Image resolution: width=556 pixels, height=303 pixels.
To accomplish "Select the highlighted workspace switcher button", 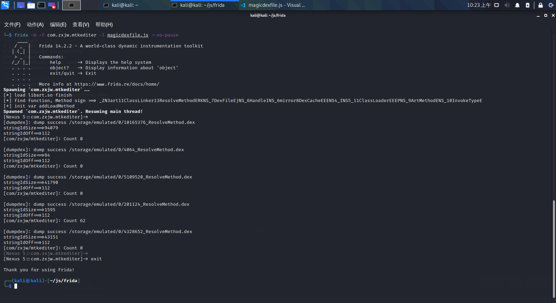I will 71,5.
